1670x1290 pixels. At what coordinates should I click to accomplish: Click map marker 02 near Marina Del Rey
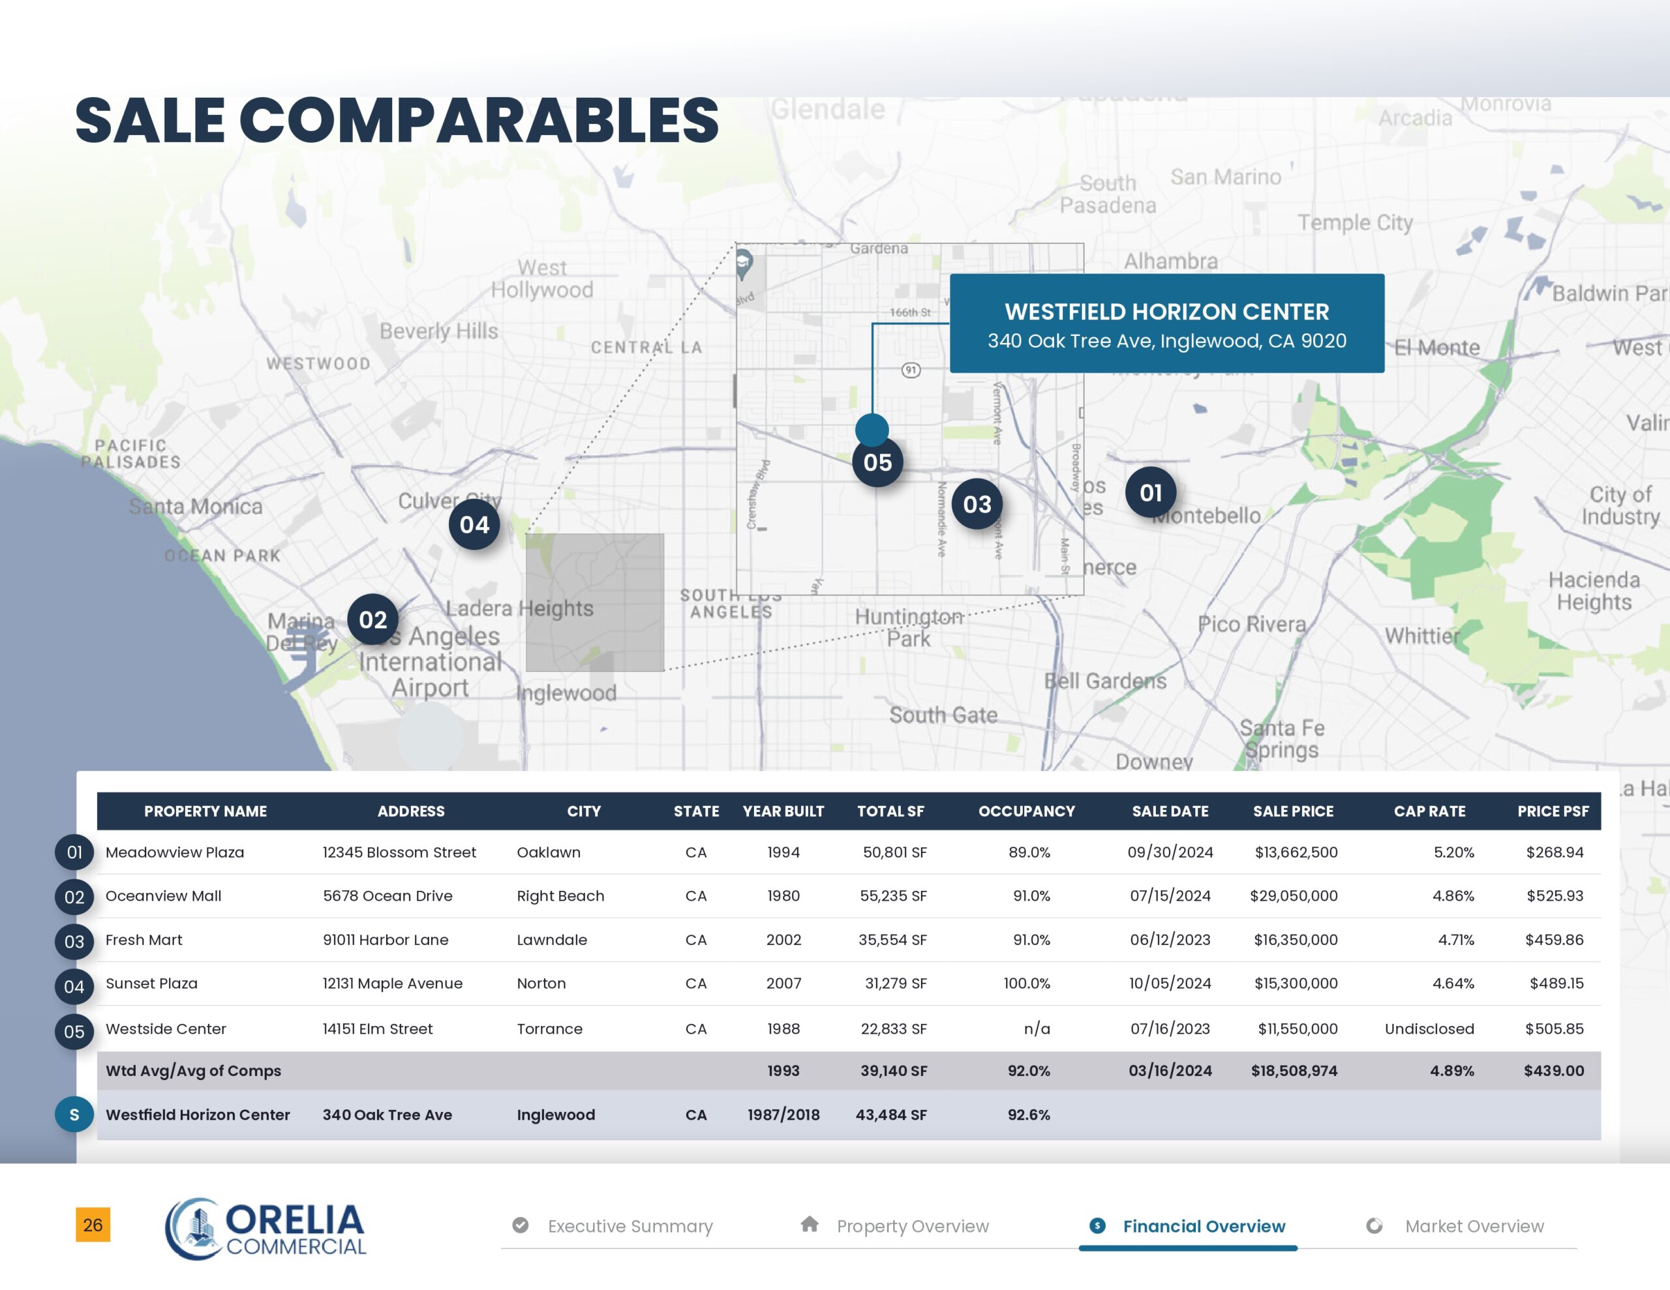[x=372, y=619]
